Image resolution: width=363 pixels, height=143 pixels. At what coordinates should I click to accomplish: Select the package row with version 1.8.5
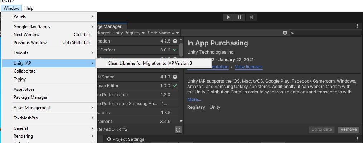click(x=138, y=113)
